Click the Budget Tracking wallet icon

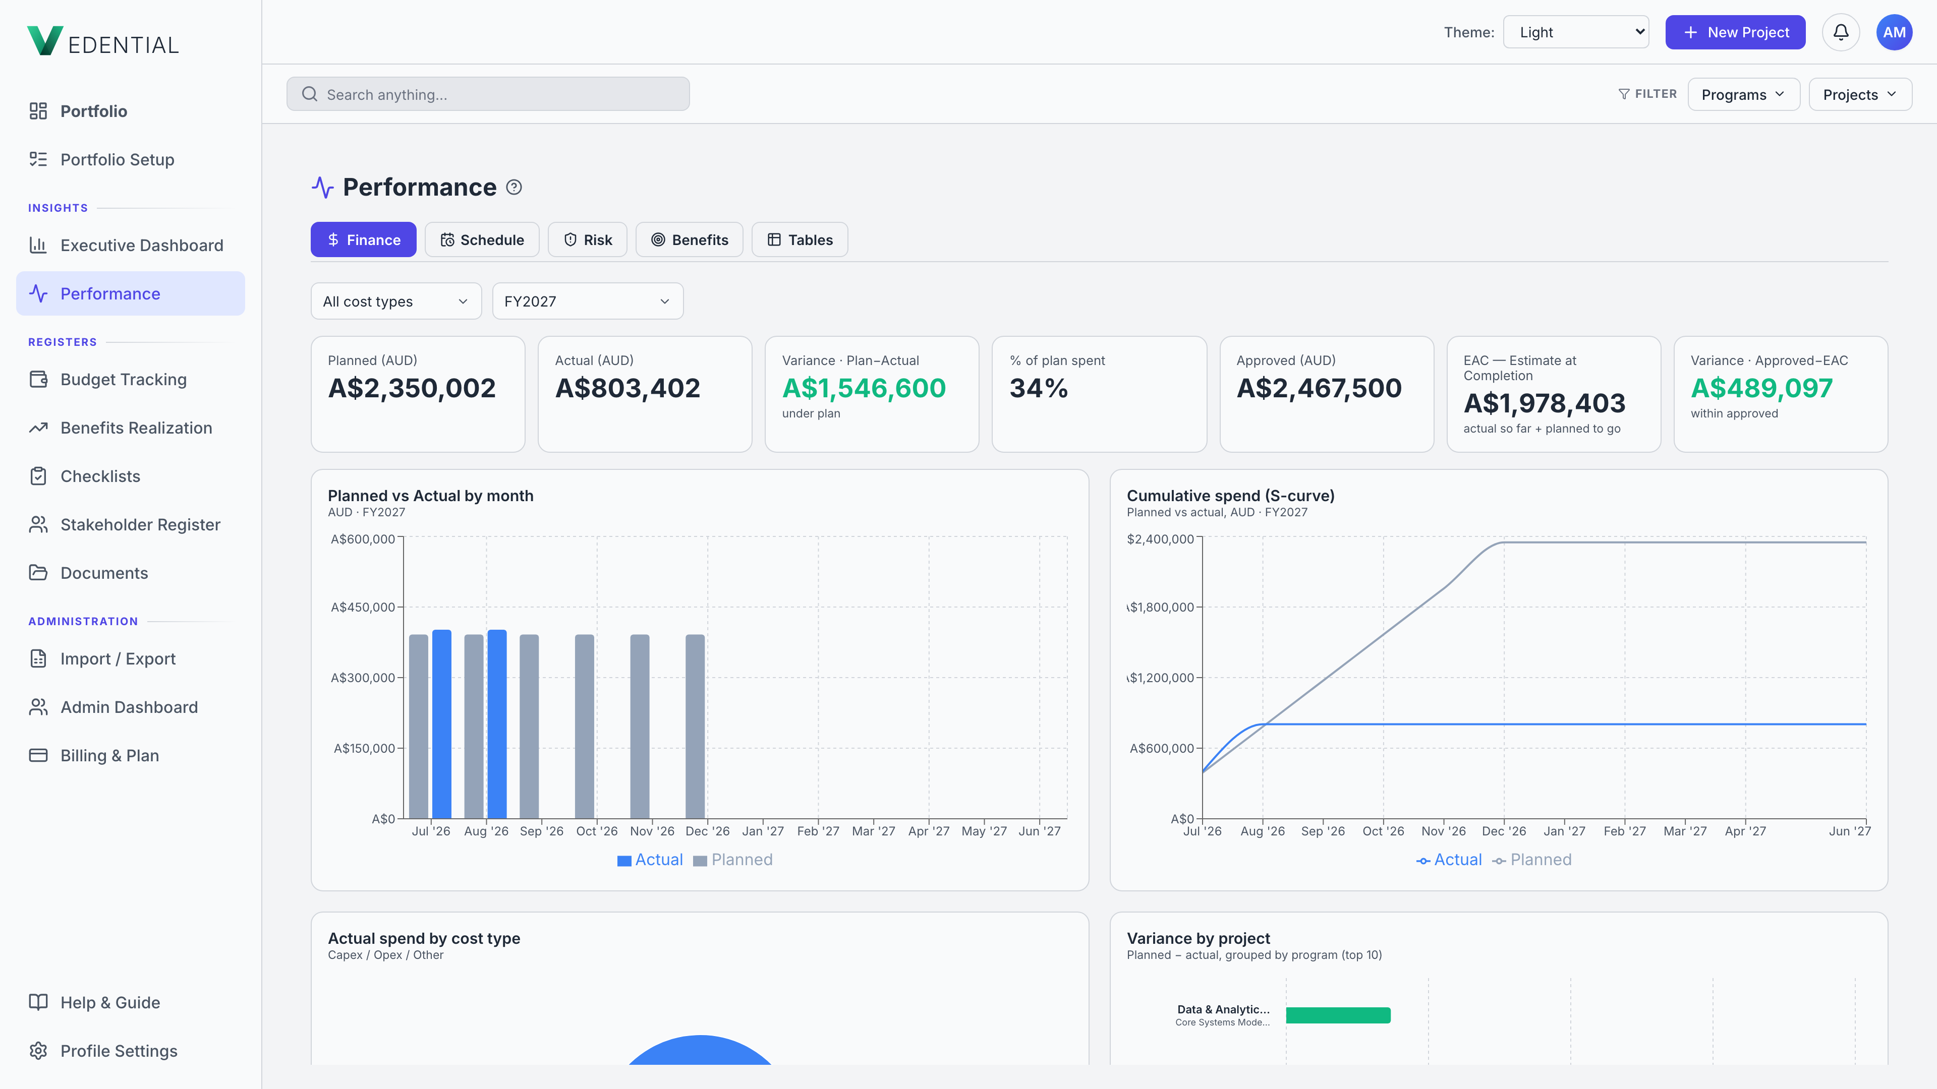pyautogui.click(x=38, y=380)
